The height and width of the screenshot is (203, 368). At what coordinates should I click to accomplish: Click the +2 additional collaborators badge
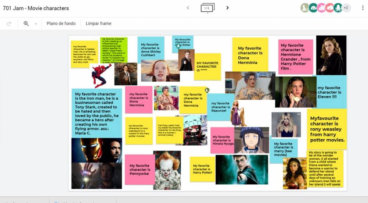346,8
